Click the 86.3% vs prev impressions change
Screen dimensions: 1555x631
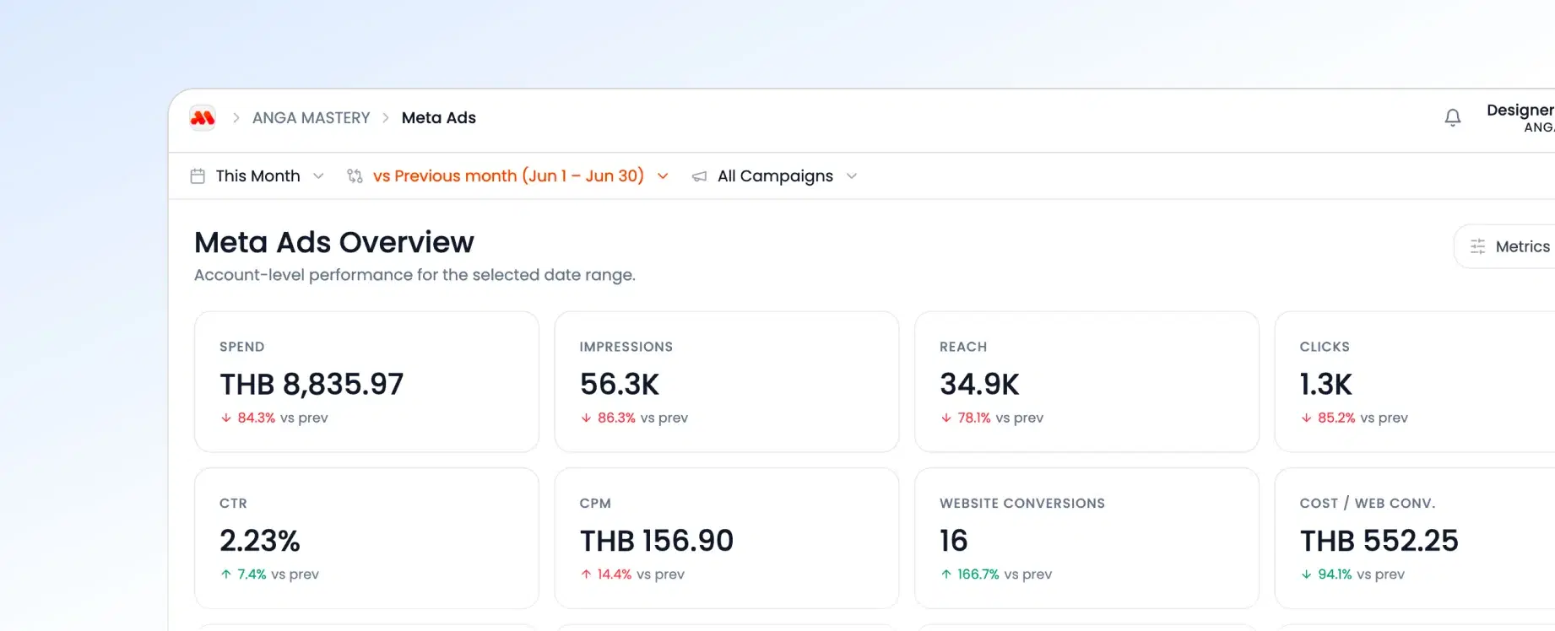point(634,418)
